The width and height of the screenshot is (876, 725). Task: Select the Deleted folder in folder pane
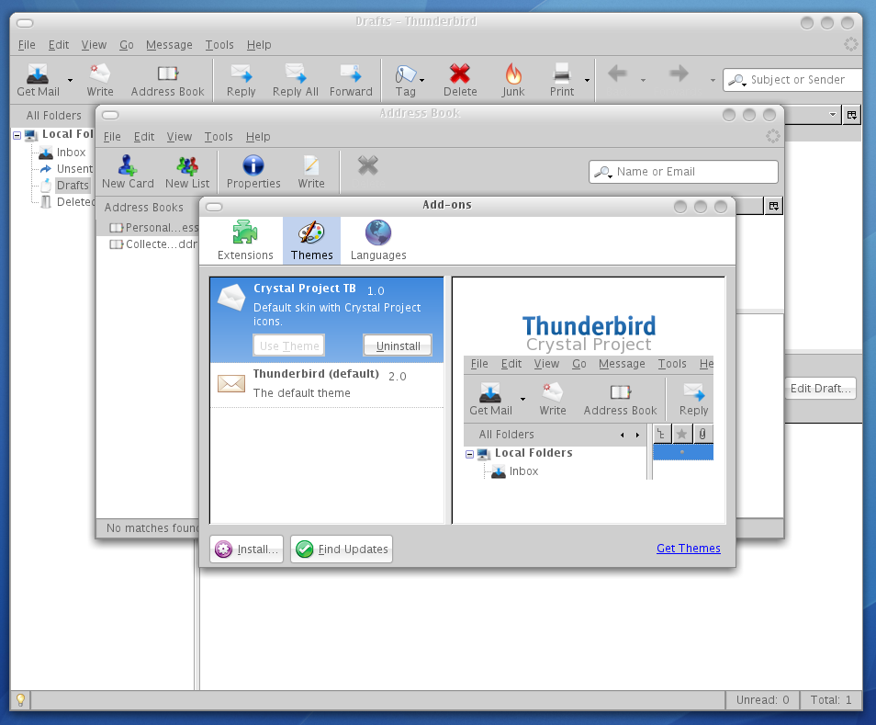[x=75, y=202]
